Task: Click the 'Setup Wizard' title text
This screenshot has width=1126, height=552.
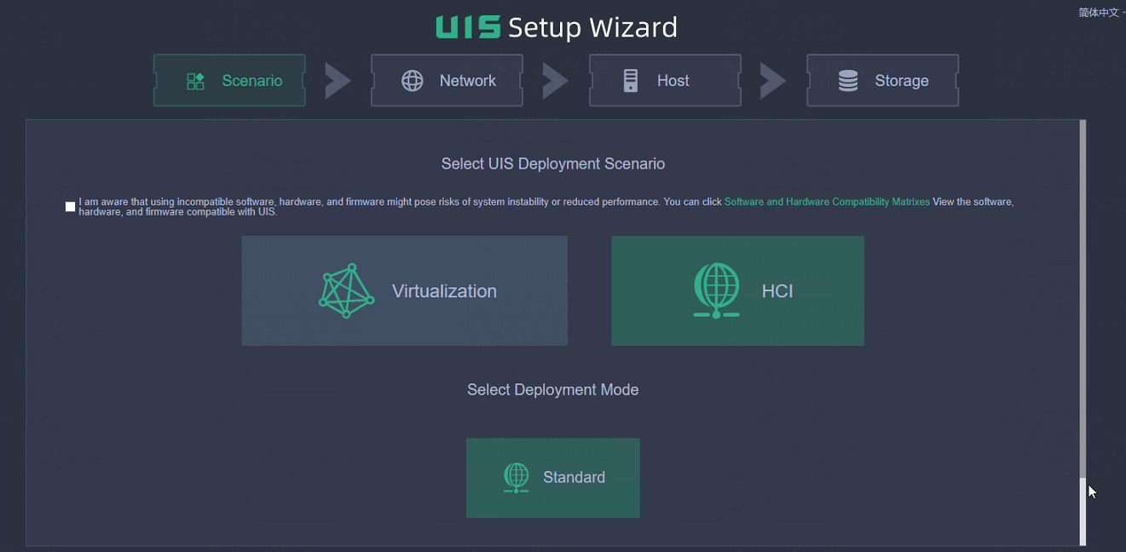Action: 593,27
